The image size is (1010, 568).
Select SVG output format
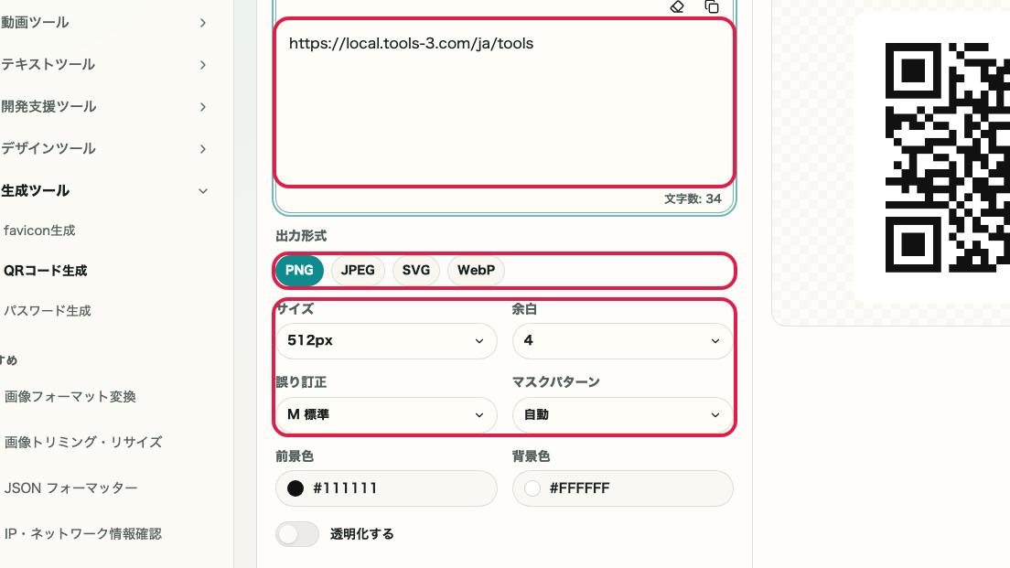pos(416,271)
